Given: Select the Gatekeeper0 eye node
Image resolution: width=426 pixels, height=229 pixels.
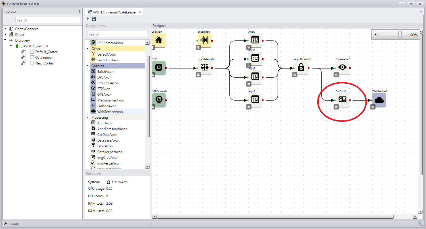Looking at the screenshot, I should pos(342,68).
